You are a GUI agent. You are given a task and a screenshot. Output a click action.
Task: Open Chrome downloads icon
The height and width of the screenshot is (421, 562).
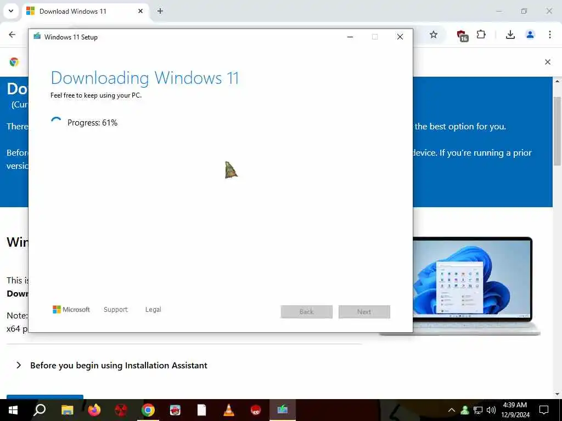(510, 35)
